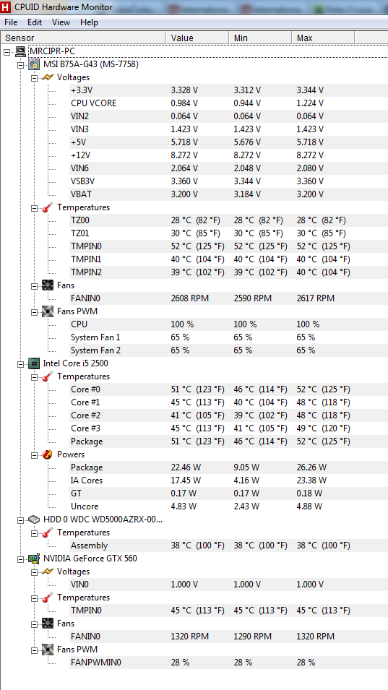Screen dimensions: 388x690
Task: Click the WDC hard drive icon
Action: click(x=34, y=519)
